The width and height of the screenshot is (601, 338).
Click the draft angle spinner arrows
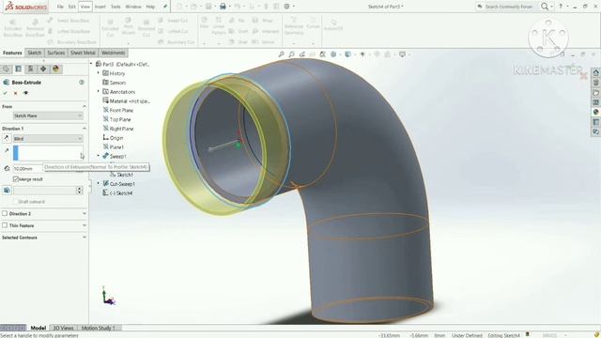pos(79,191)
